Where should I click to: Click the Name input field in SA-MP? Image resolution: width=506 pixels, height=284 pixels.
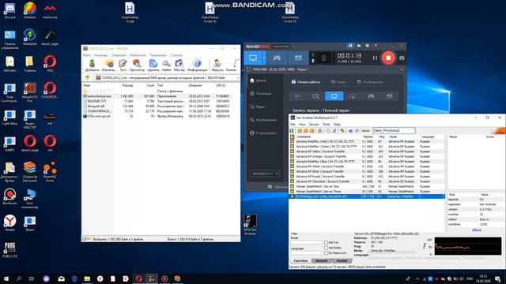(394, 130)
